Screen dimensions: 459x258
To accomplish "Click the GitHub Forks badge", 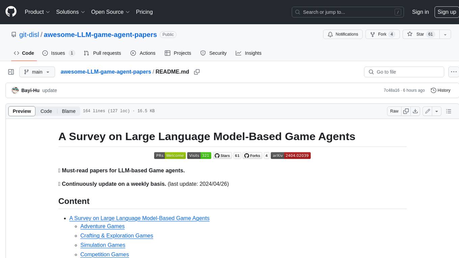I will click(252, 156).
